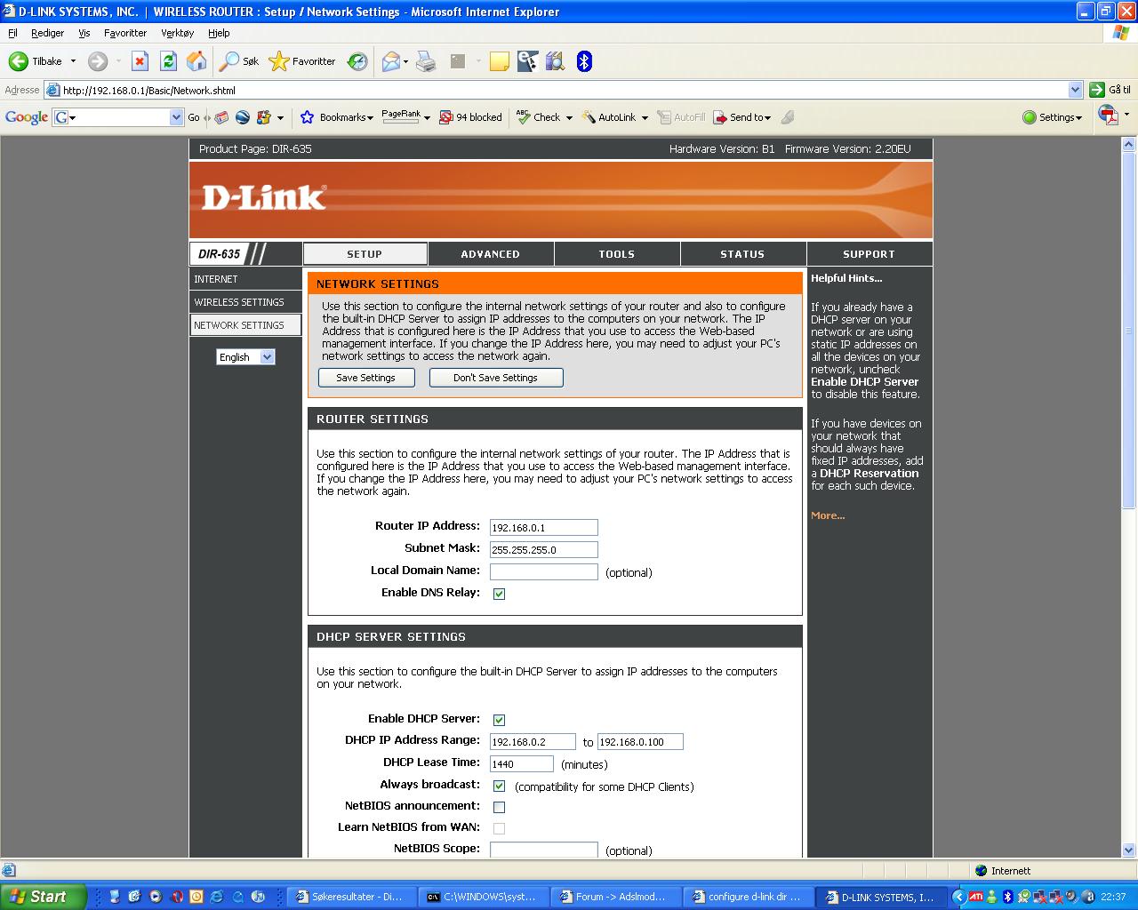The width and height of the screenshot is (1138, 910).
Task: Open the SUPPORT tab
Action: click(x=869, y=254)
